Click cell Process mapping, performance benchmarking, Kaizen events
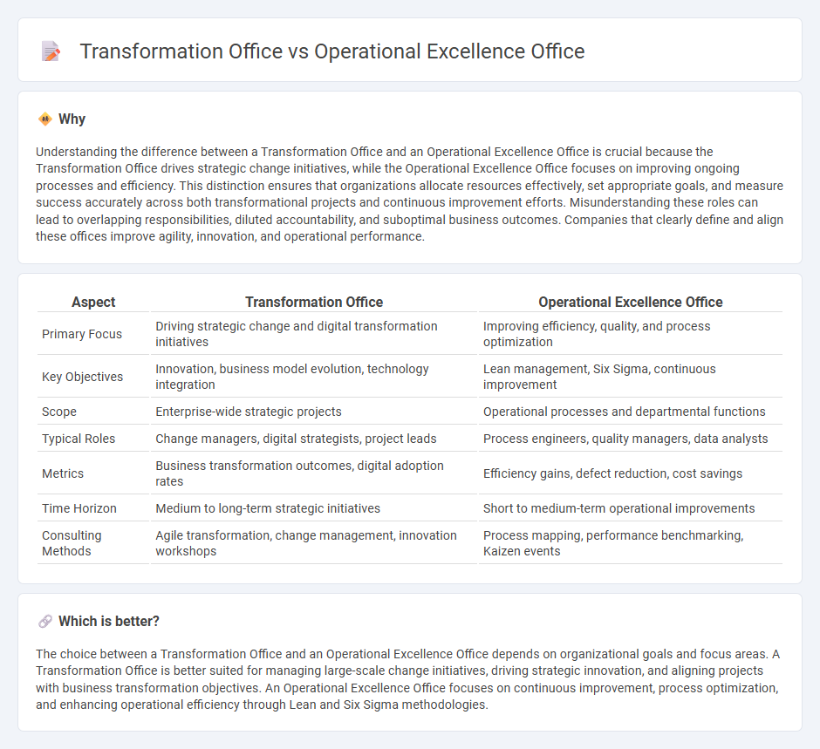The width and height of the screenshot is (820, 749). 630,543
